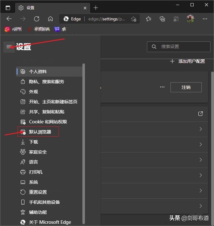The width and height of the screenshot is (214, 226).
Task: Add this page to favorites star icon
Action: click(133, 19)
